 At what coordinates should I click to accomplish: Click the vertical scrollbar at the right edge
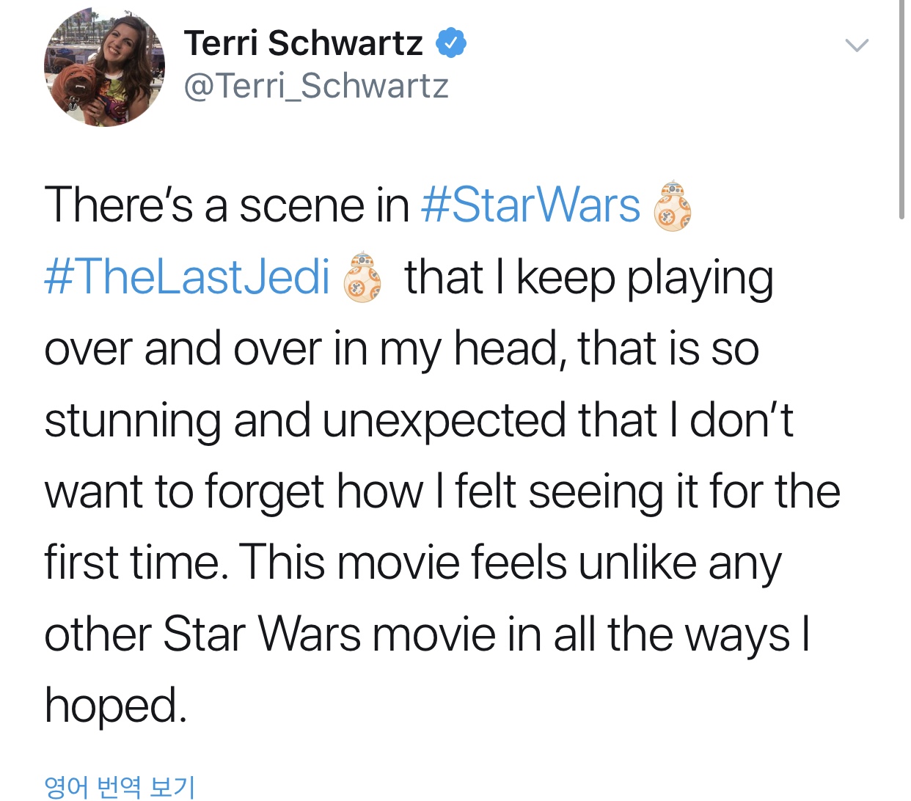901,110
